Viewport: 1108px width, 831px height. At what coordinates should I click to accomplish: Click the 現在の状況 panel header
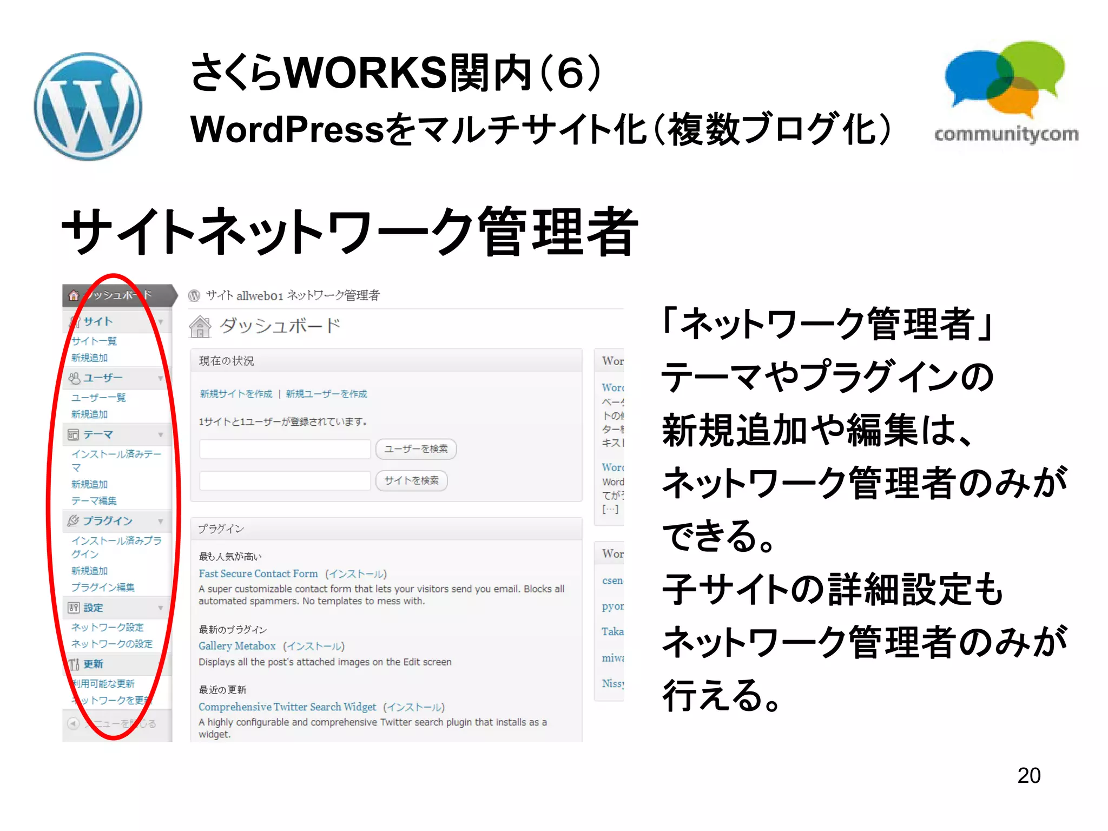pos(386,360)
